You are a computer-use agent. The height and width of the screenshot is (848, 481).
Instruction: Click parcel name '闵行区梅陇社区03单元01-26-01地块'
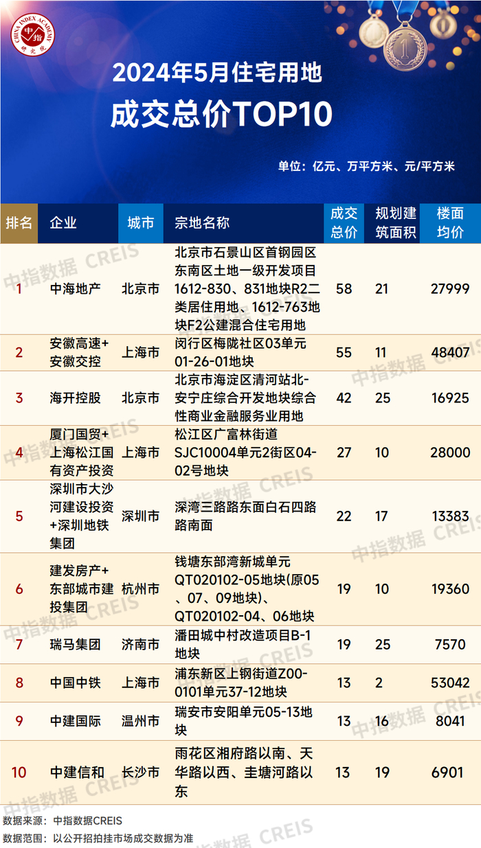click(x=240, y=352)
